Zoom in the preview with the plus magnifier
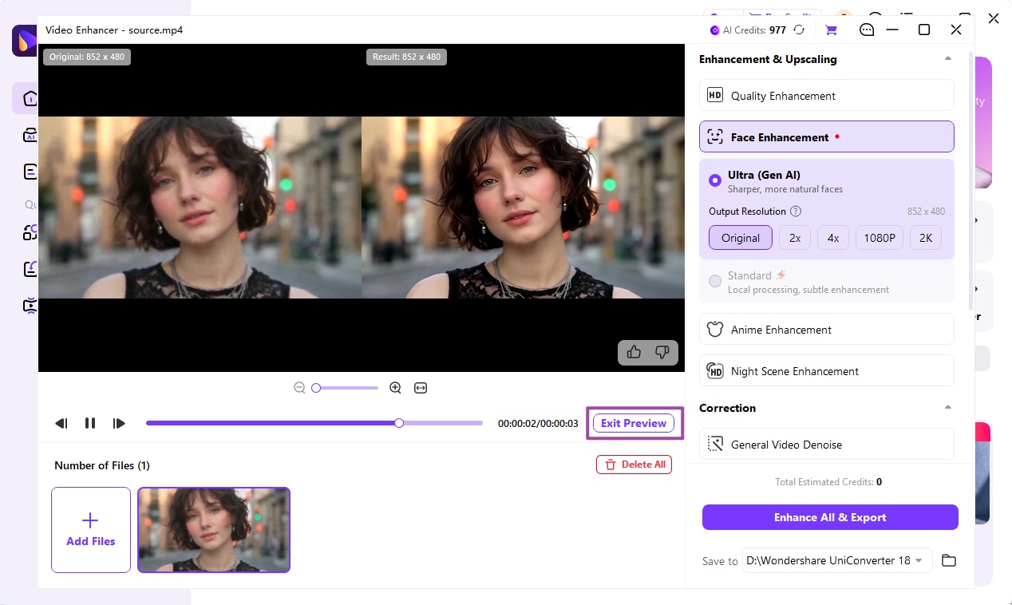Viewport: 1012px width, 605px height. click(395, 388)
